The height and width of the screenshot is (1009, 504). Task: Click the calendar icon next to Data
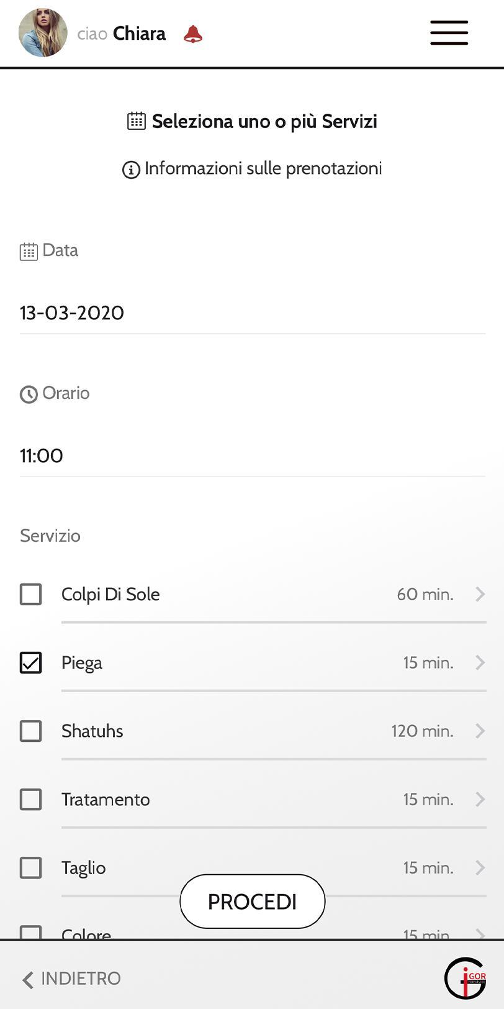click(x=29, y=252)
